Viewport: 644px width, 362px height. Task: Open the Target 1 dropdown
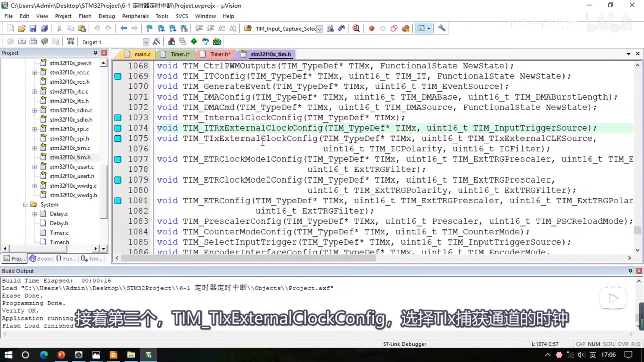click(x=146, y=42)
